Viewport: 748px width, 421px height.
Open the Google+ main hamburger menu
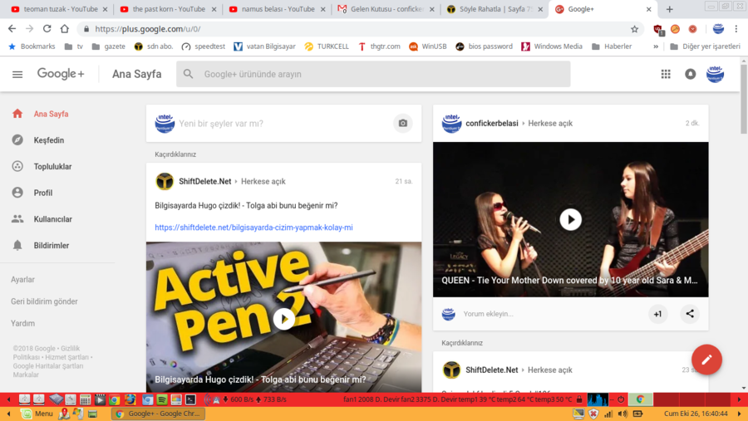[x=17, y=75]
